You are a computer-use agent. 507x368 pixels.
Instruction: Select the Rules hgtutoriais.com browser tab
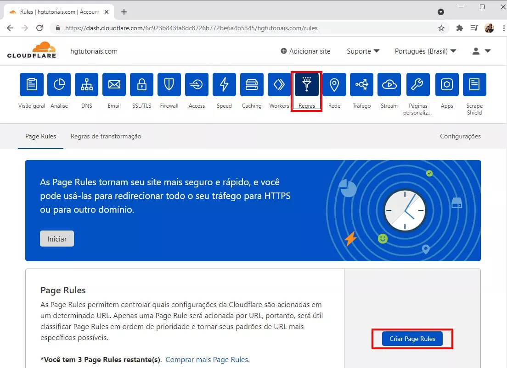(59, 12)
